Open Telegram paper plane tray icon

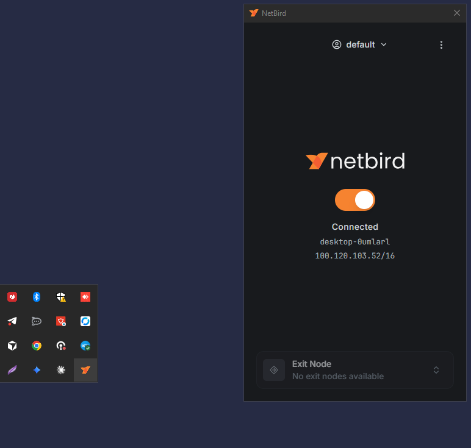[x=12, y=321]
